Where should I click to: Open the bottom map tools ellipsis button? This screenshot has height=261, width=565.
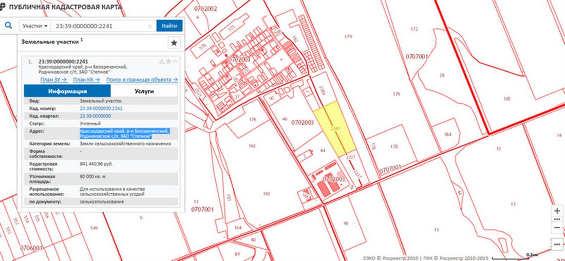click(557, 244)
